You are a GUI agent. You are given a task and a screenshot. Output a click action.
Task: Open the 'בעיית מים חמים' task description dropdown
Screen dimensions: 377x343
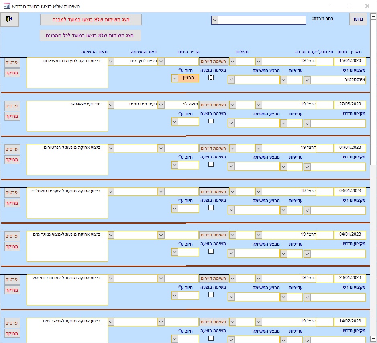coord(111,105)
